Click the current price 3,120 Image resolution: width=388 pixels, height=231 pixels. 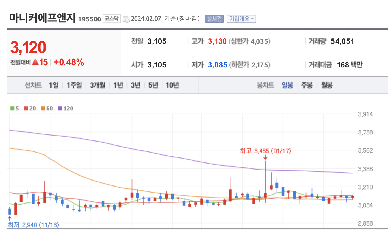[x=28, y=47]
